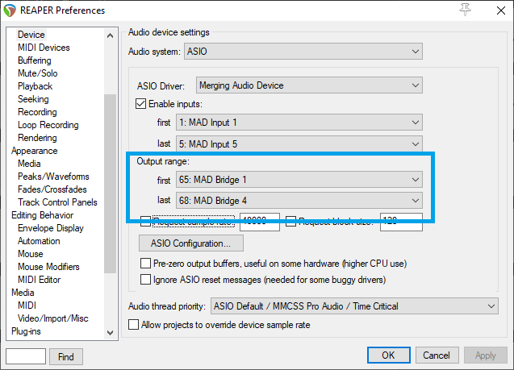This screenshot has height=370, width=514.
Task: Go to Buffering settings
Action: pyautogui.click(x=35, y=60)
